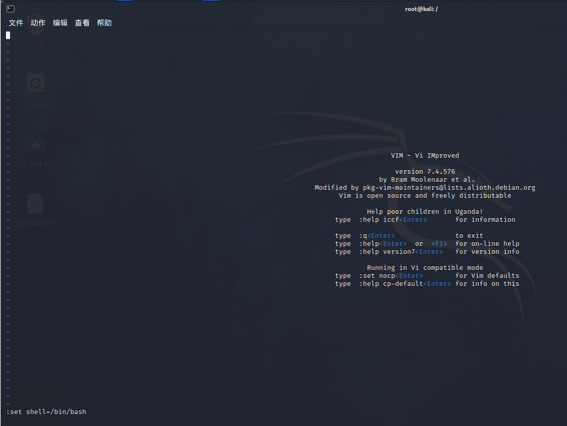
Task: Click the ':q<Enter>' command text
Action: click(x=377, y=236)
